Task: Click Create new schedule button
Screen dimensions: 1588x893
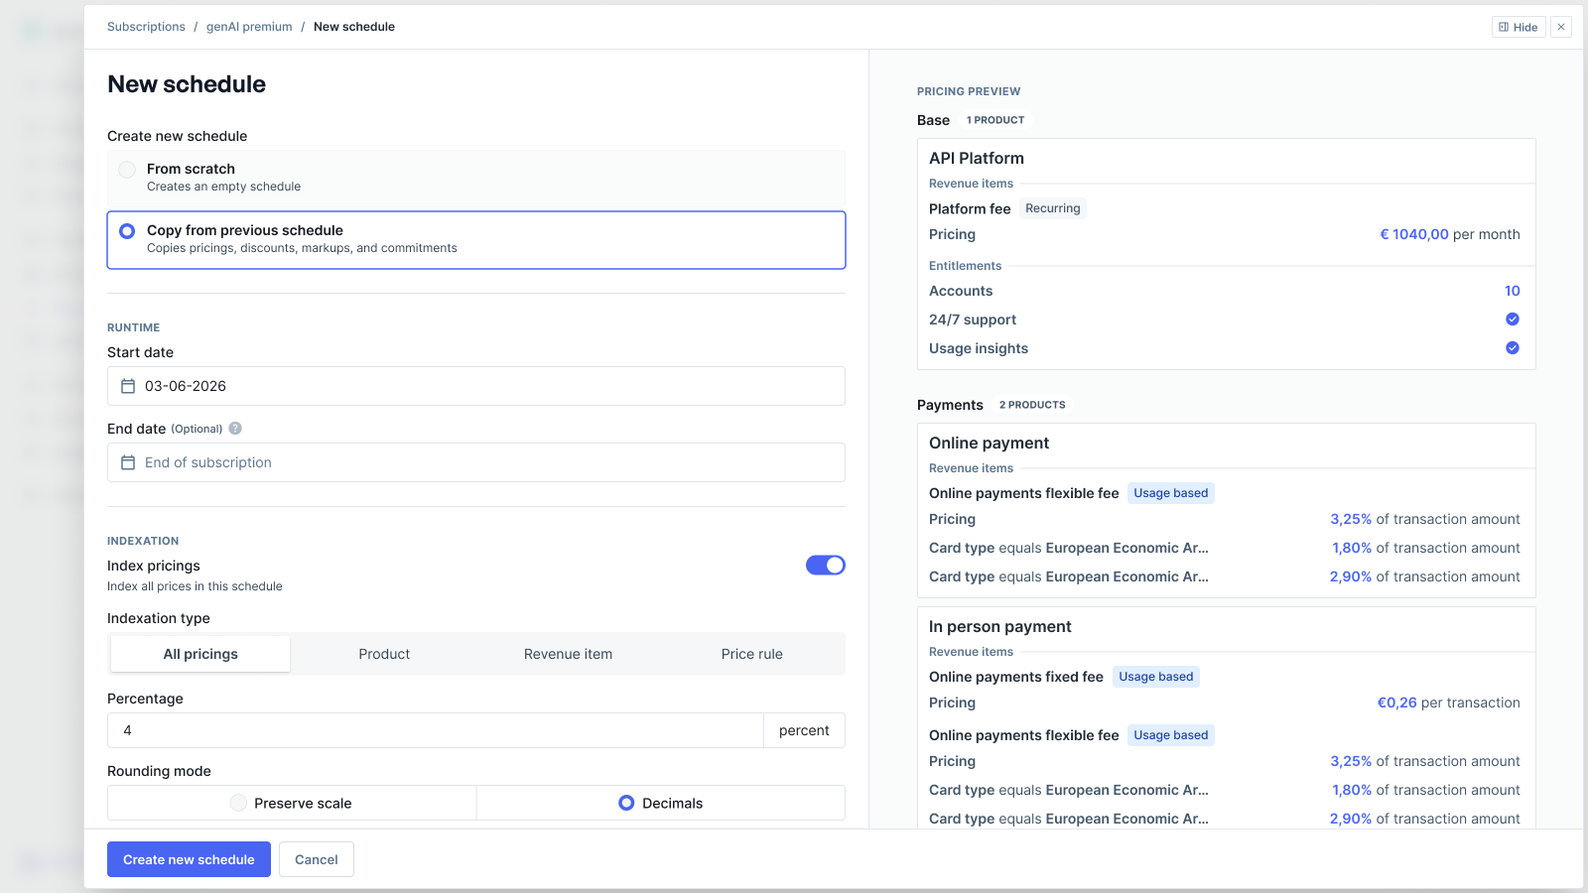Action: [x=189, y=859]
